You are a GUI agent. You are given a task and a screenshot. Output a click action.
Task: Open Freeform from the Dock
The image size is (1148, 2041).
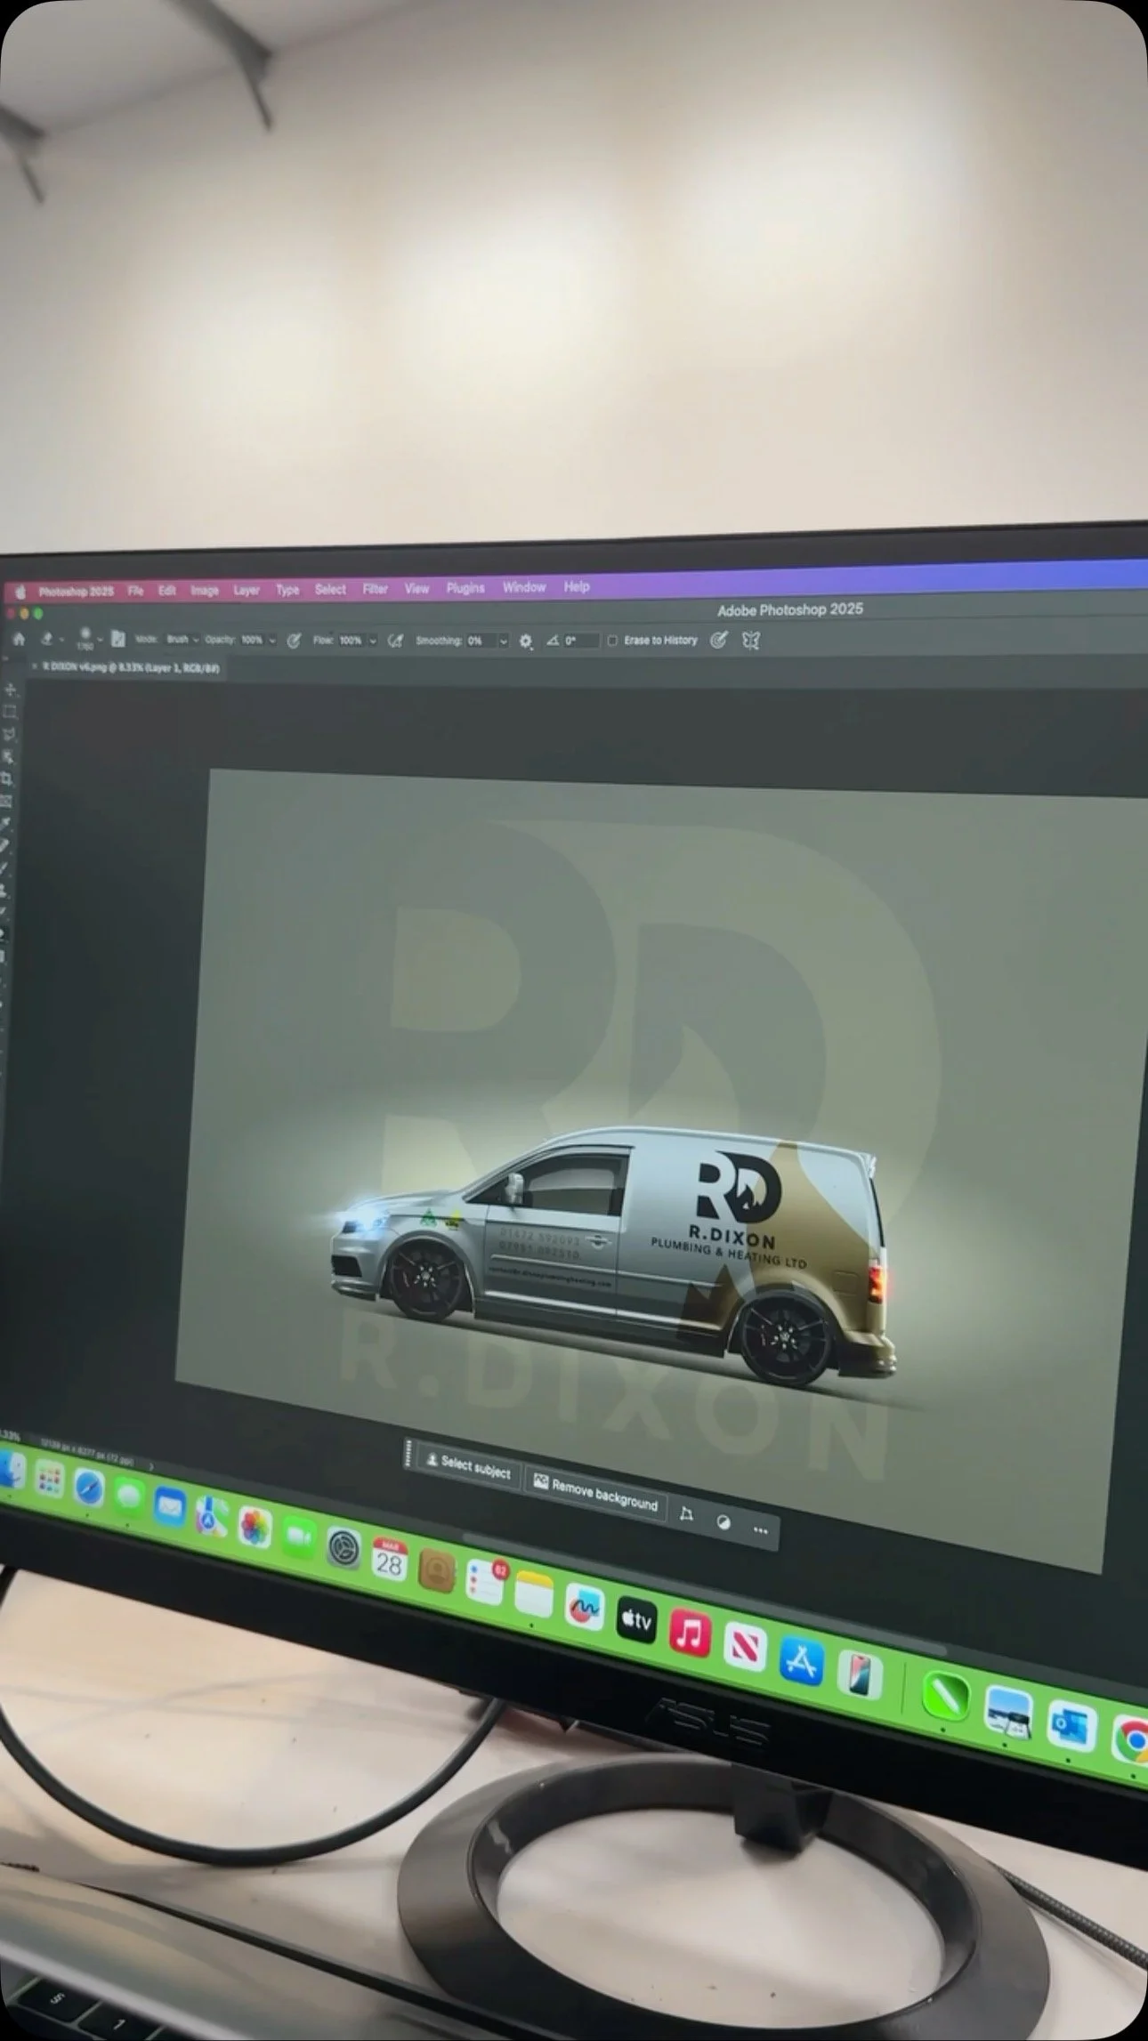coord(584,1607)
